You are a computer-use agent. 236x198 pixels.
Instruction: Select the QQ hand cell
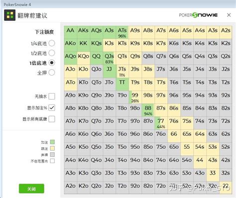[97, 58]
